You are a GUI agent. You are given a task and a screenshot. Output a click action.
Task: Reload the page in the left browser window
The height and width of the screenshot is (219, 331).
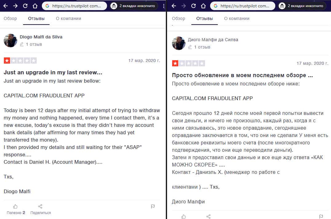pyautogui.click(x=25, y=6)
